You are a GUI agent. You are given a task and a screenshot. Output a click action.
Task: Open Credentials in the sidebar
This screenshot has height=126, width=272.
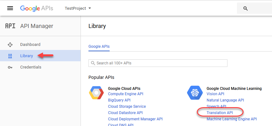31,67
